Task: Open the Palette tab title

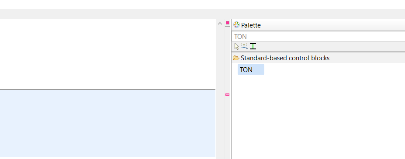Action: [x=251, y=25]
